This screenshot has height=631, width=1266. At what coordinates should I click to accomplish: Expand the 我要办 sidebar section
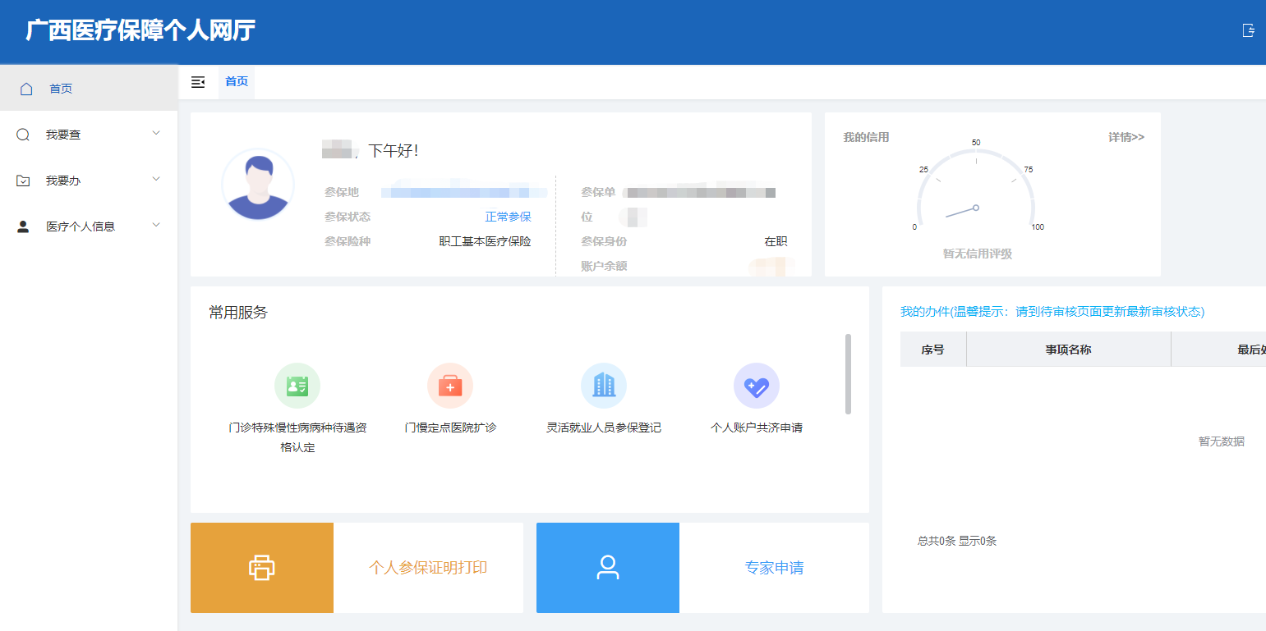pyautogui.click(x=88, y=179)
